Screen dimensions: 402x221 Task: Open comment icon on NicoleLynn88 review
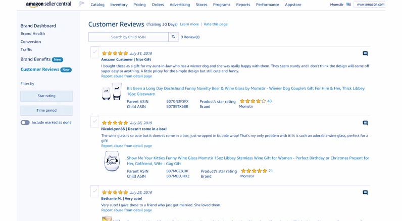[x=365, y=123]
